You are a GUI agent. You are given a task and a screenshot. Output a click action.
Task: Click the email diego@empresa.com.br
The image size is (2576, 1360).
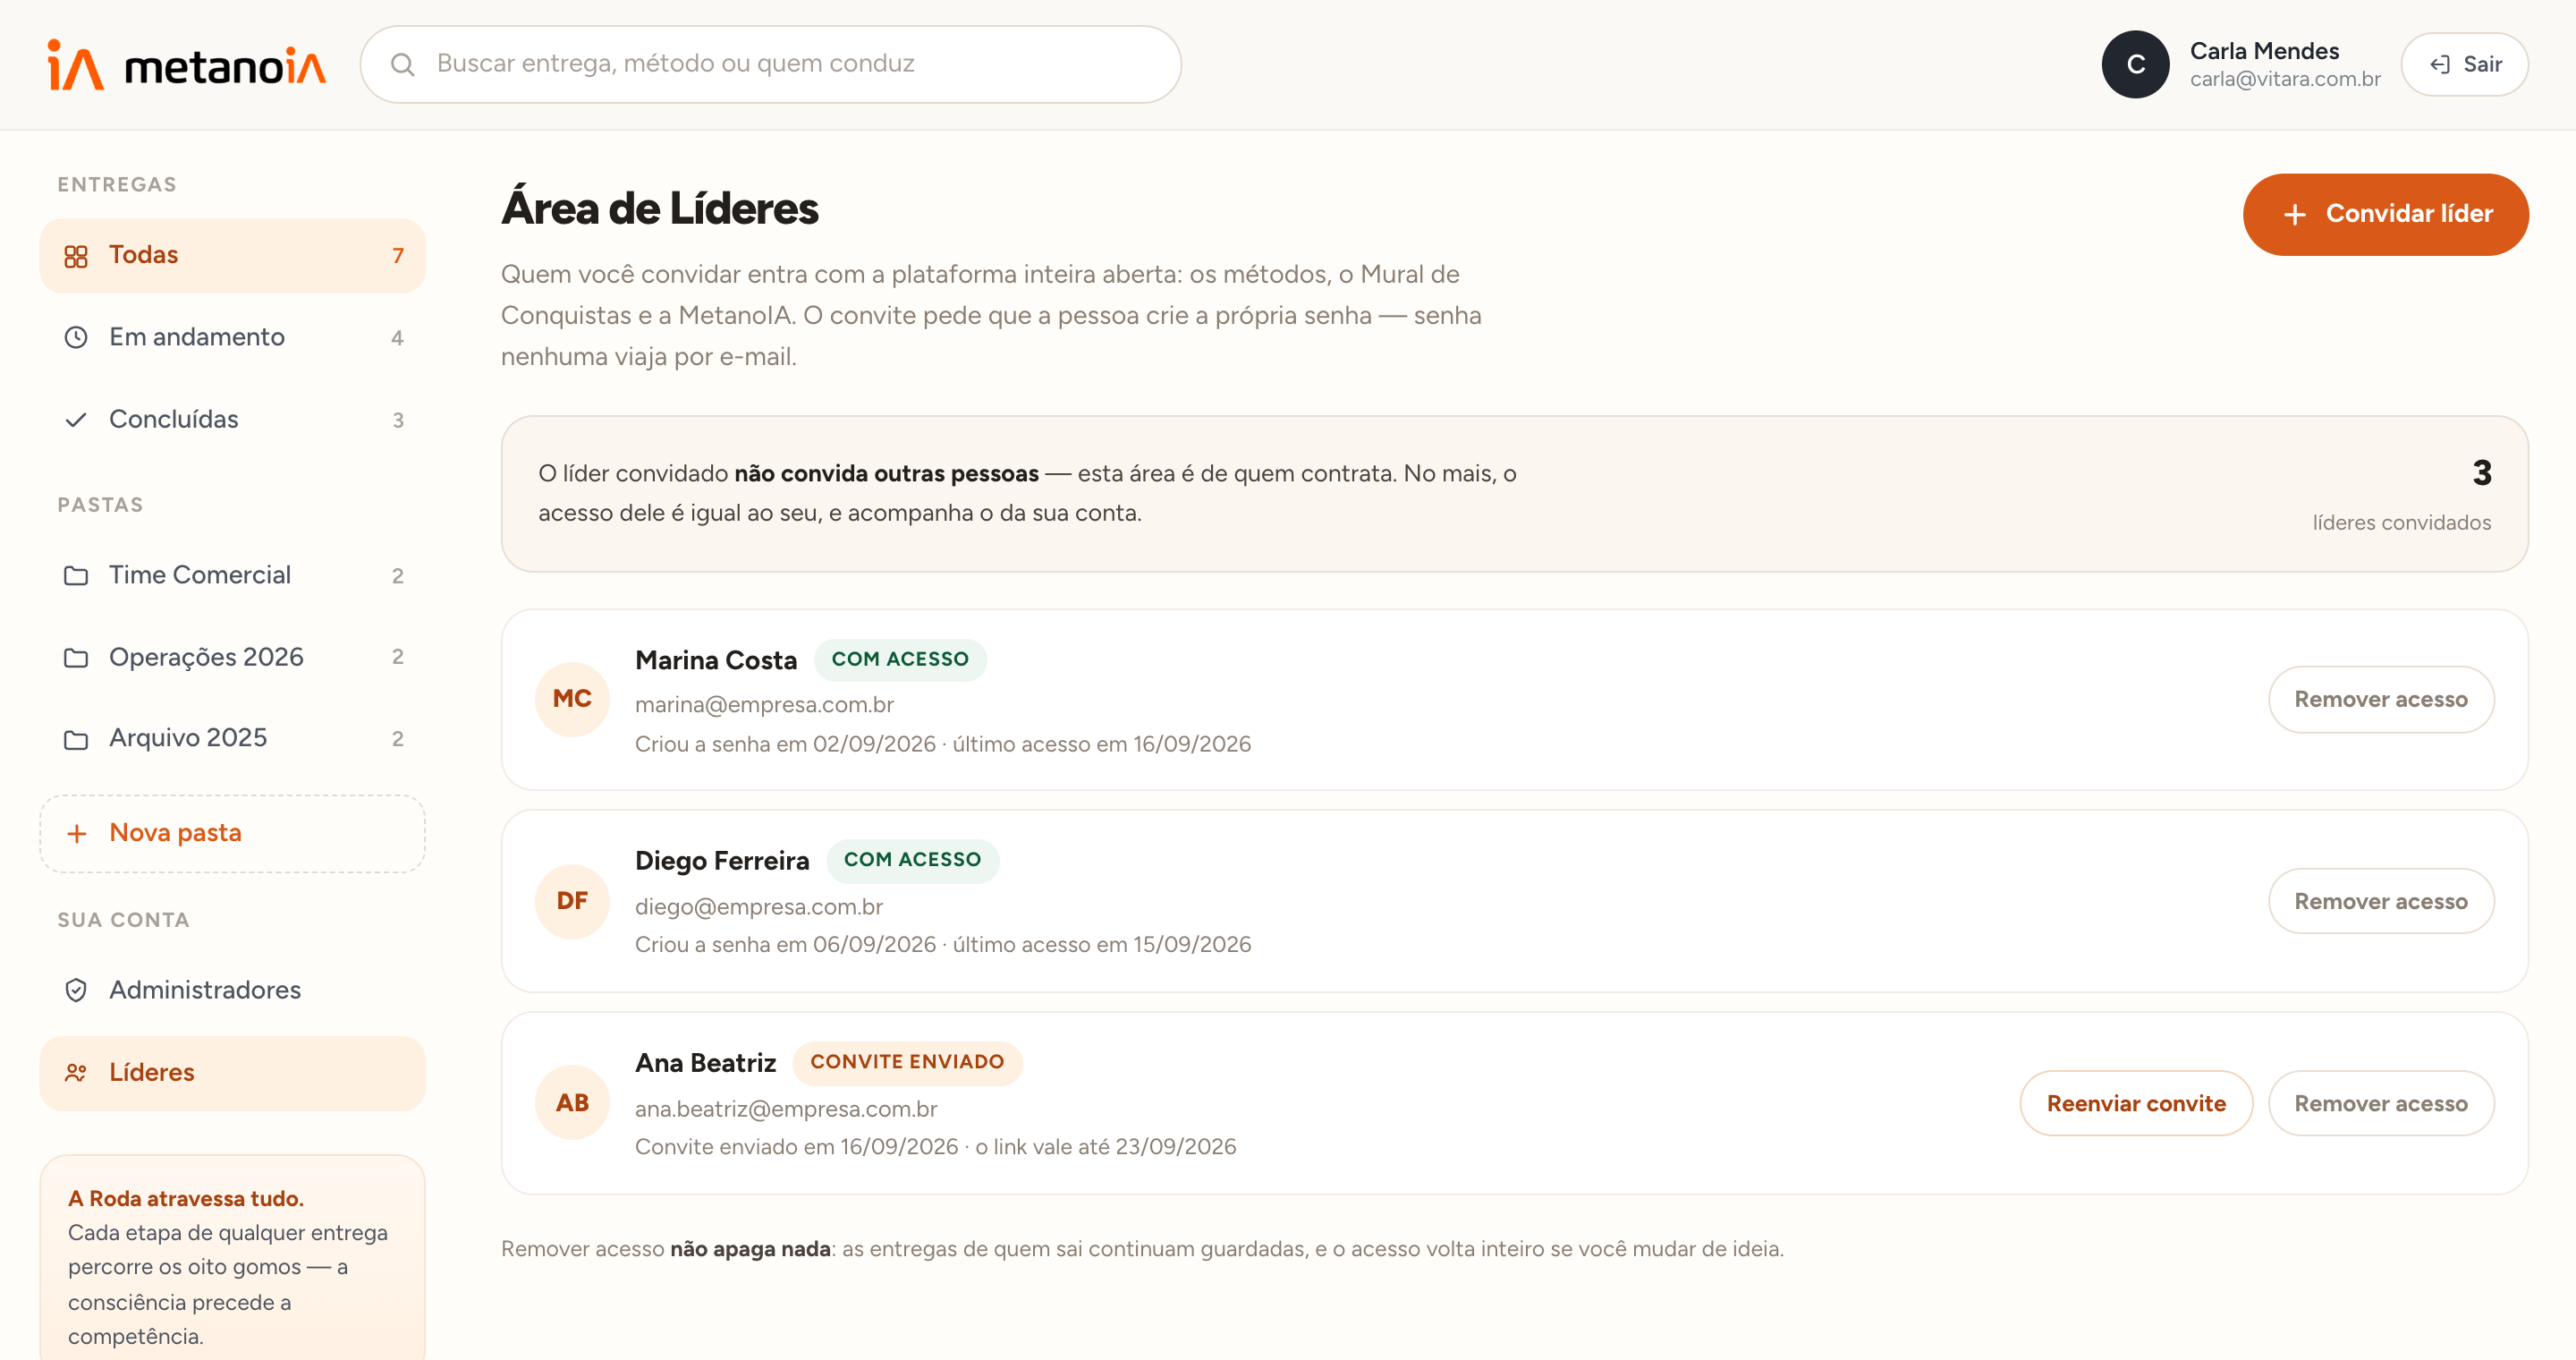tap(759, 907)
